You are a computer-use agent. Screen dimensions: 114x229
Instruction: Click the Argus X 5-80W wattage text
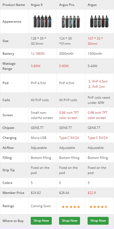36,66
